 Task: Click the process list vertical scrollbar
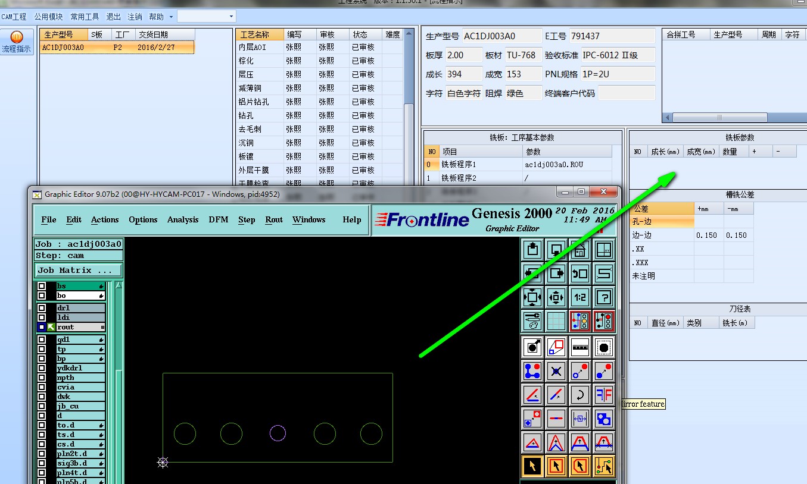tap(409, 107)
